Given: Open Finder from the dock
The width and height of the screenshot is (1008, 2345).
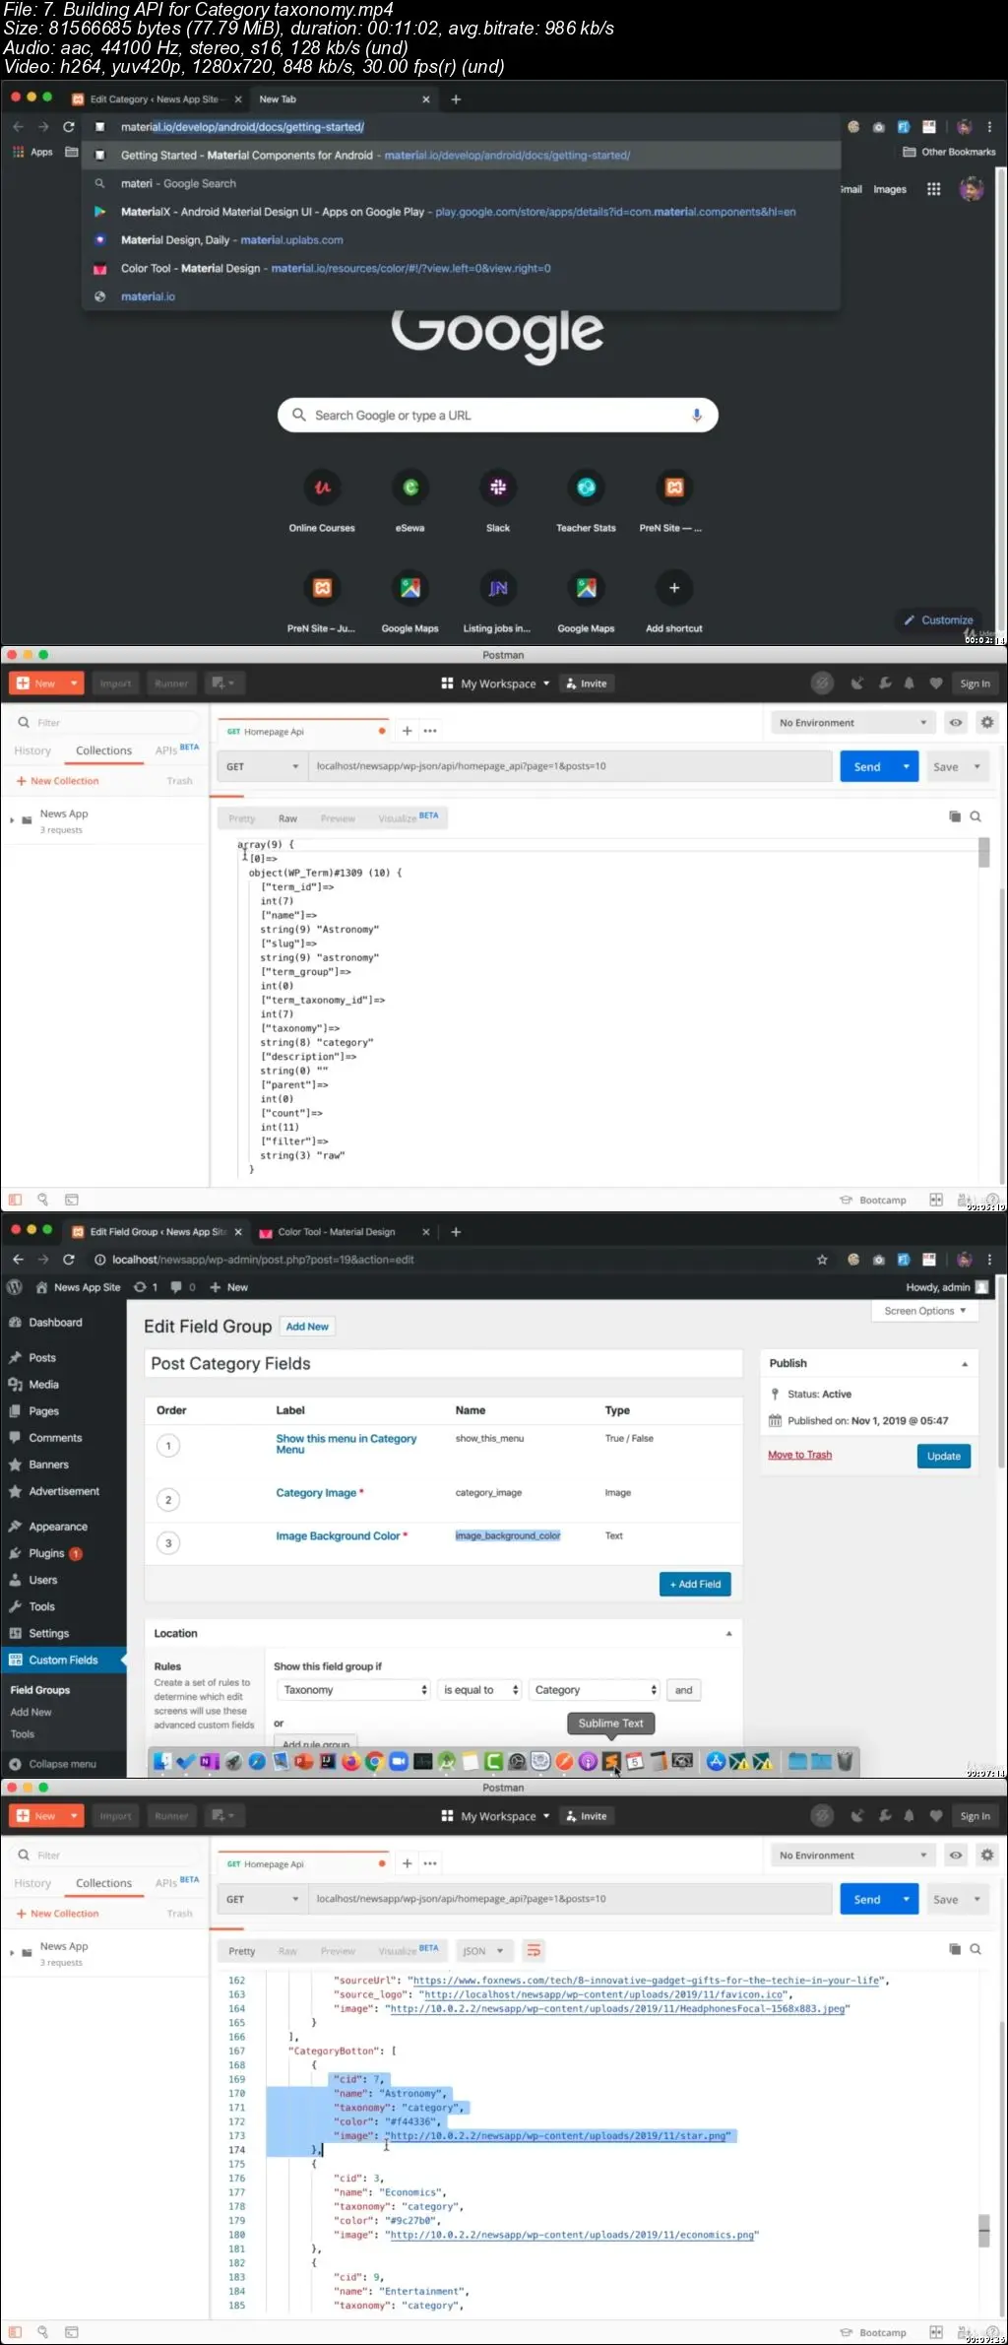Looking at the screenshot, I should 162,1761.
